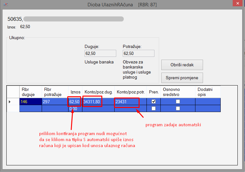This screenshot has width=245, height=172.
Task: Click the current row selector arrow
Action: [9, 102]
